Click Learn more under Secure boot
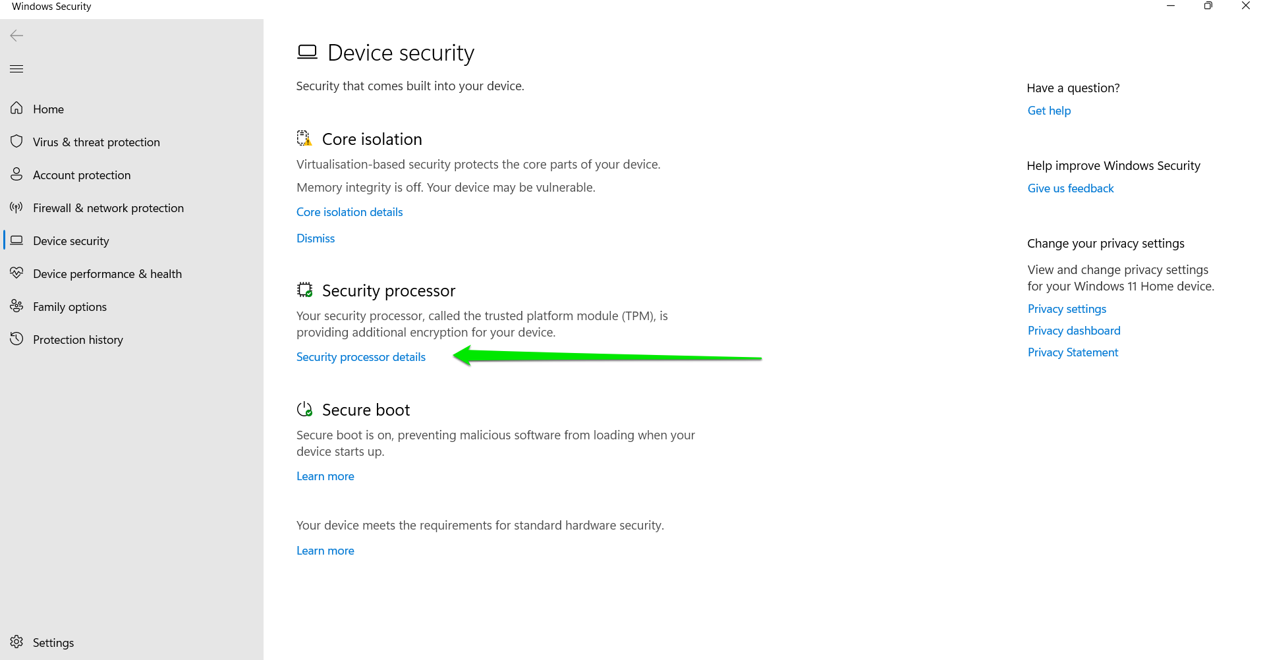This screenshot has height=660, width=1265. click(x=325, y=476)
